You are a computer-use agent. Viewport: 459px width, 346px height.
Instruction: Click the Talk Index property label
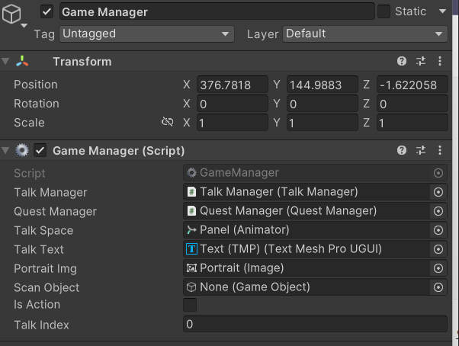(42, 325)
